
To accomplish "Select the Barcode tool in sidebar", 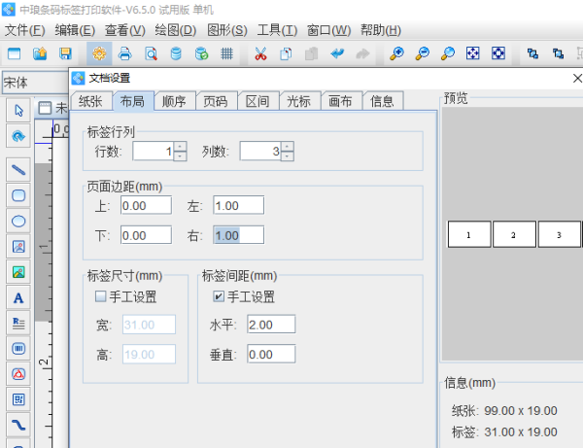I will (18, 348).
